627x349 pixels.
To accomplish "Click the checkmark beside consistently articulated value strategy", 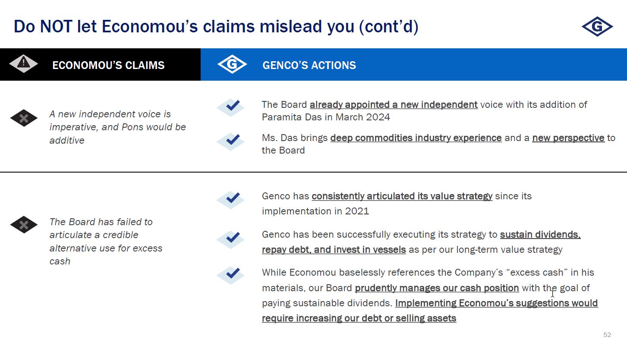I will tap(231, 199).
